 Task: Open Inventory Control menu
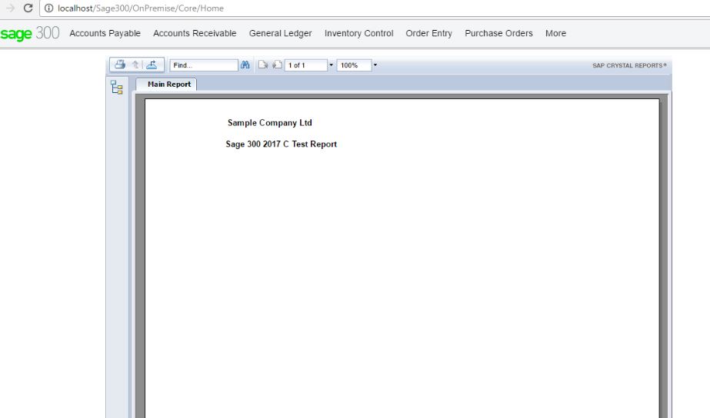coord(358,34)
